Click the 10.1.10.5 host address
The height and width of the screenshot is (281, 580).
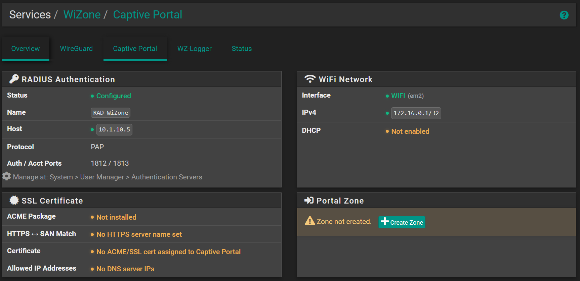coord(114,129)
